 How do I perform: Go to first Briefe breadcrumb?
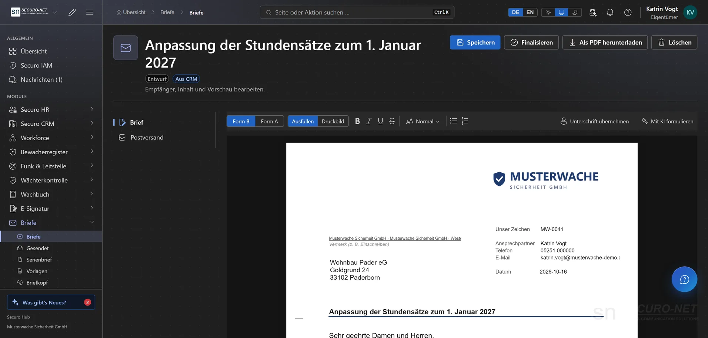[167, 12]
